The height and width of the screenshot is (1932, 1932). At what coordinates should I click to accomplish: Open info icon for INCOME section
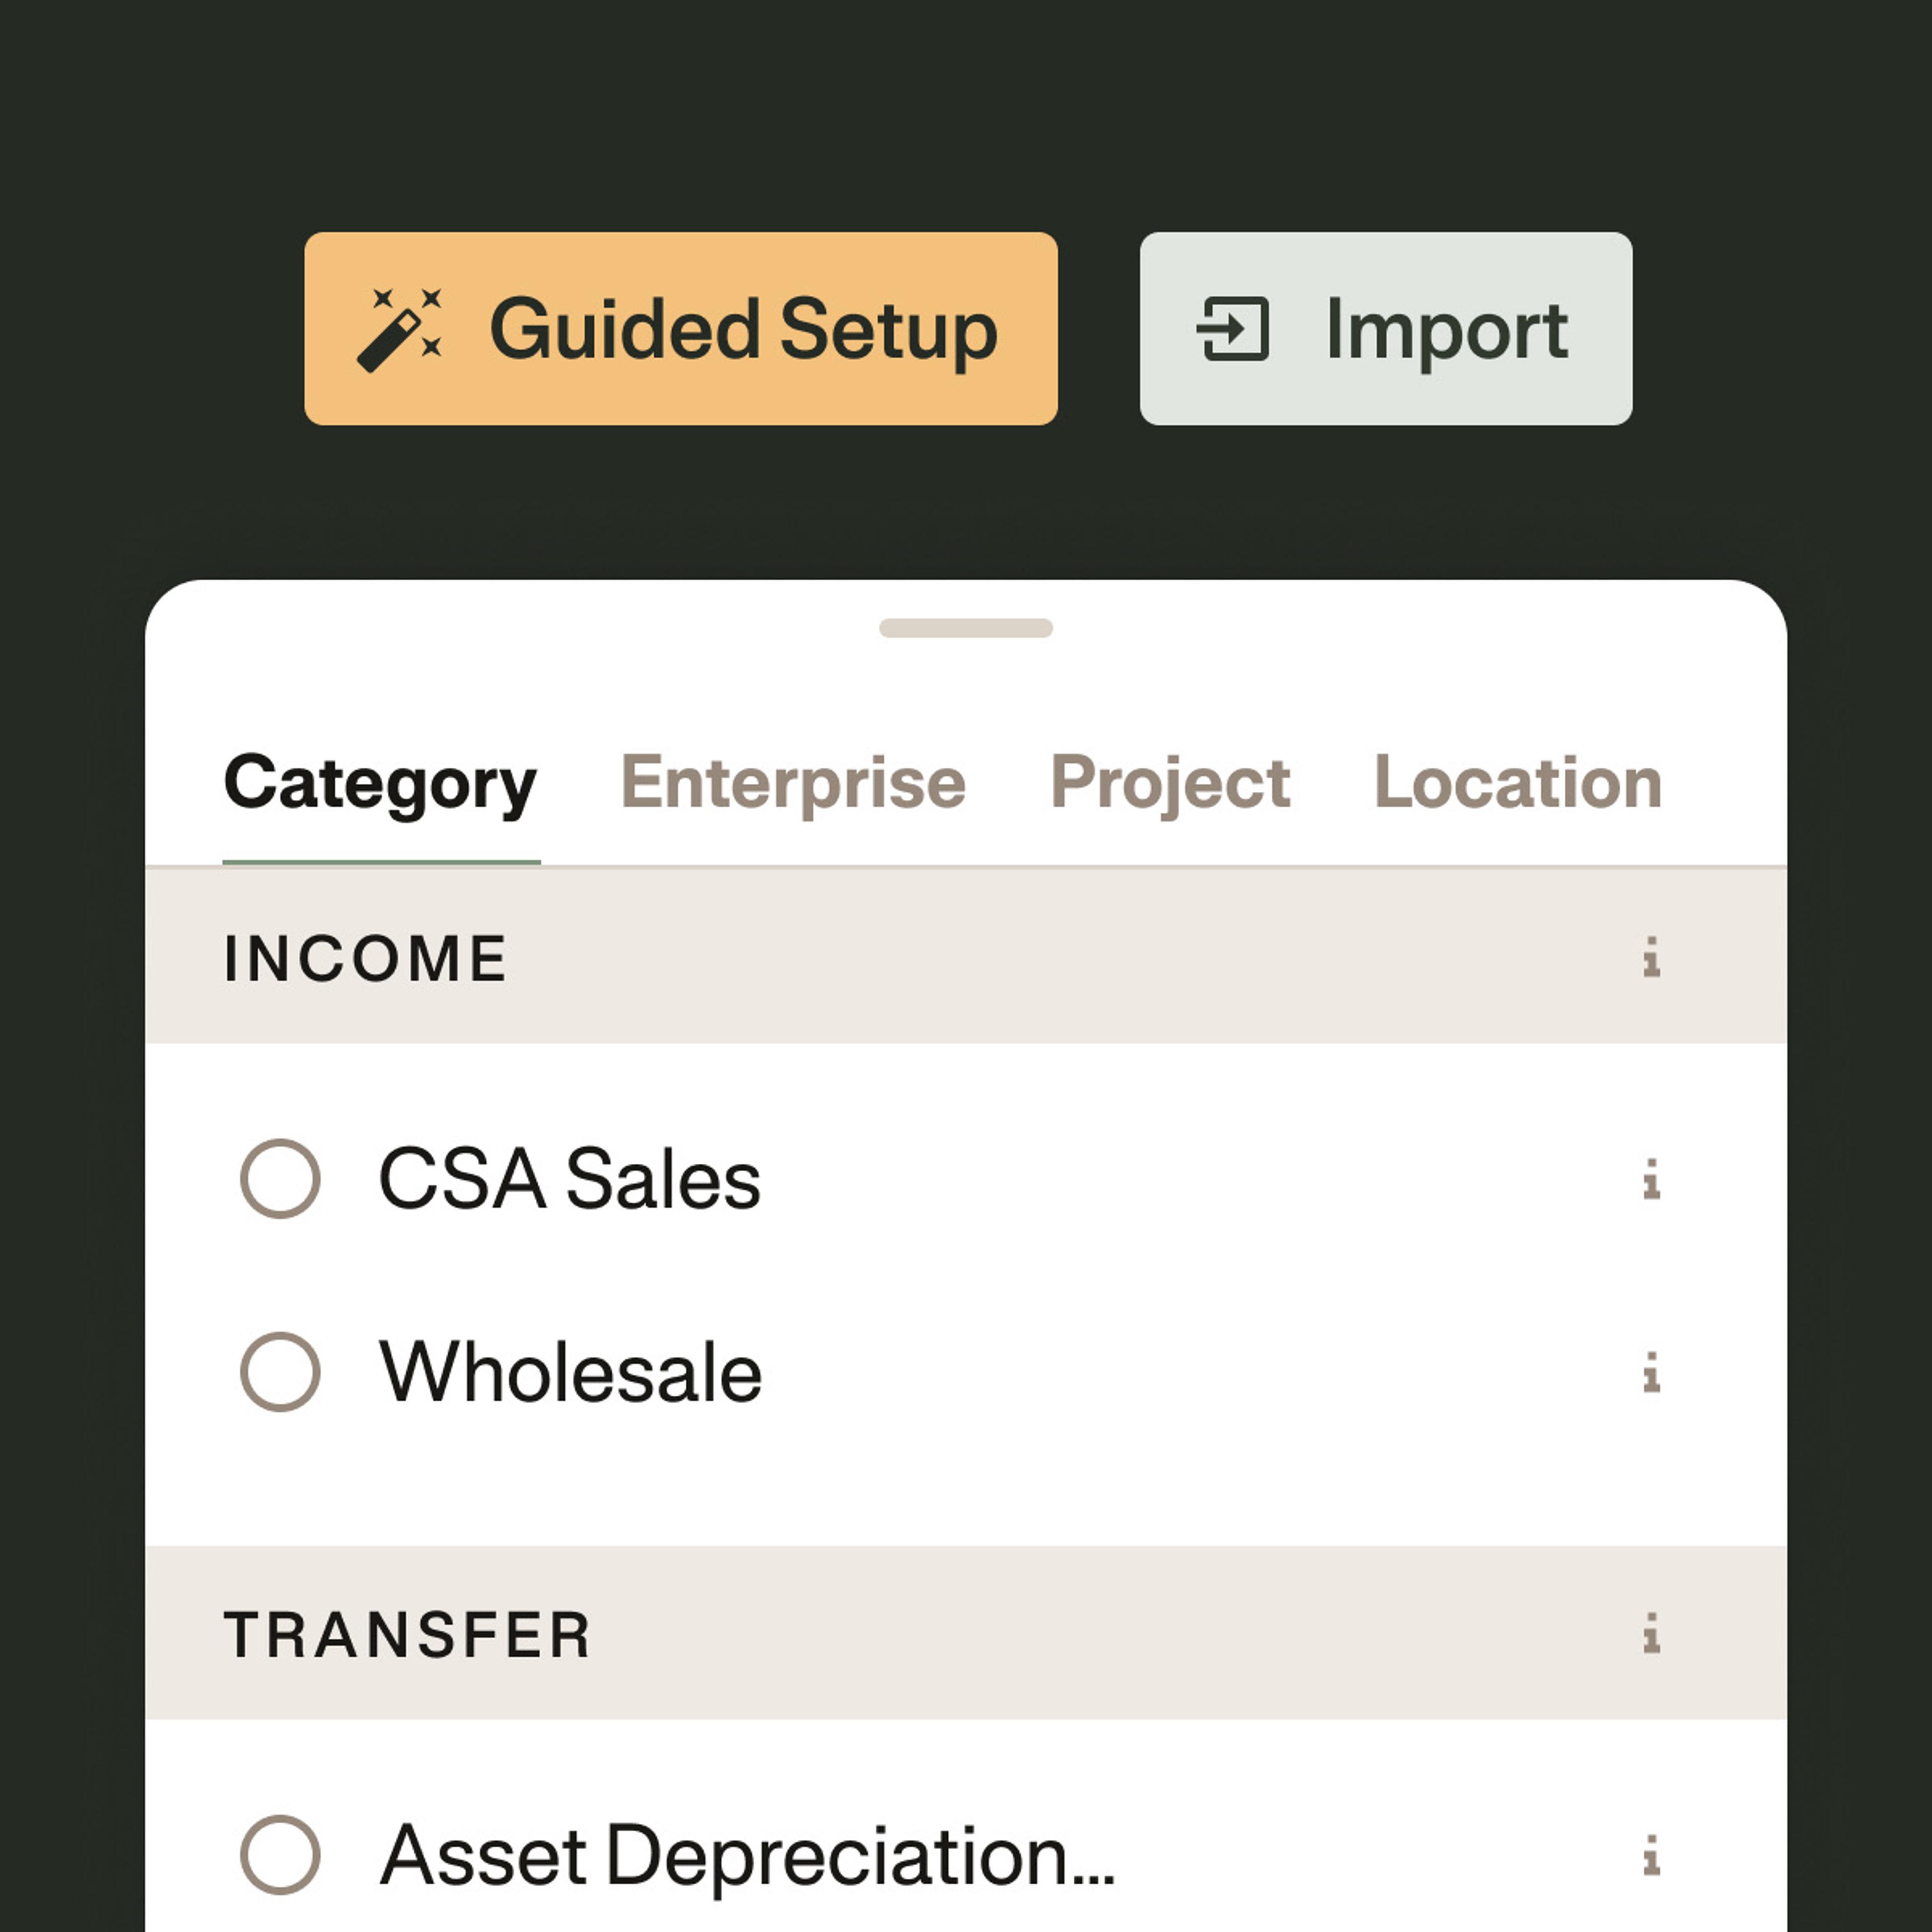point(1652,957)
